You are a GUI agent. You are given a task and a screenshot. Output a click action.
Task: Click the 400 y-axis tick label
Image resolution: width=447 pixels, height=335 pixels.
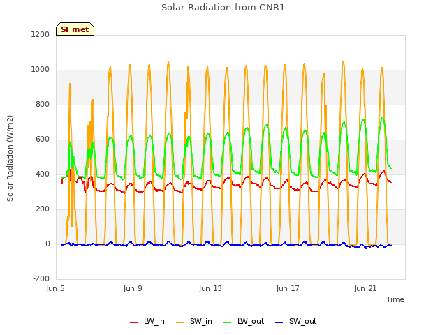pyautogui.click(x=43, y=174)
